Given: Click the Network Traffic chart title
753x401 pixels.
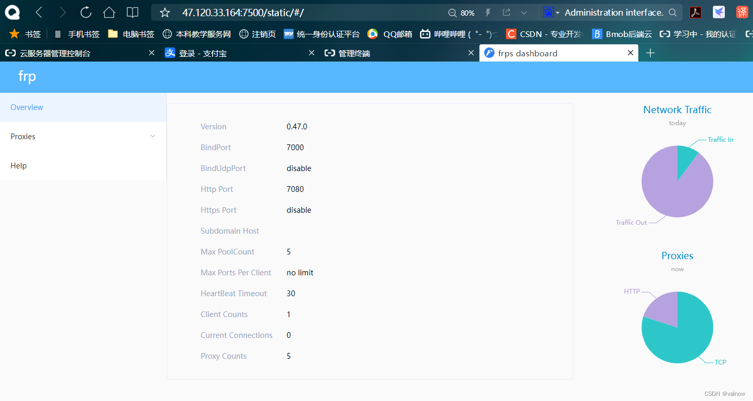Looking at the screenshot, I should tap(677, 110).
